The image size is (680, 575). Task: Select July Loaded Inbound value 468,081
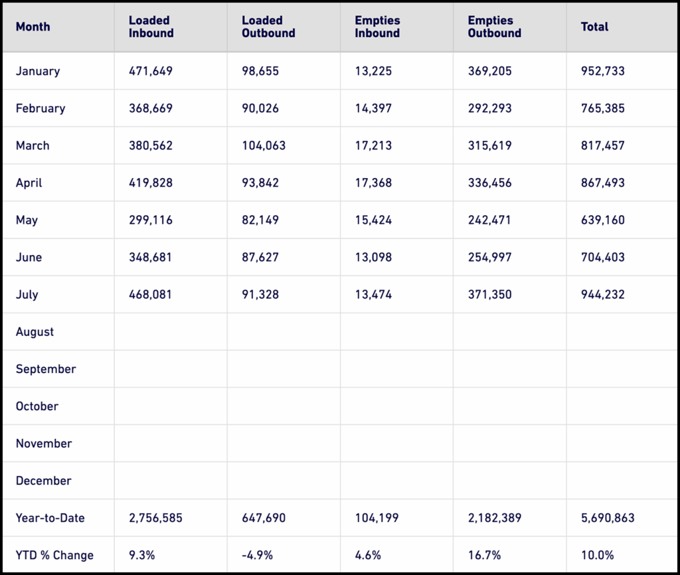151,294
